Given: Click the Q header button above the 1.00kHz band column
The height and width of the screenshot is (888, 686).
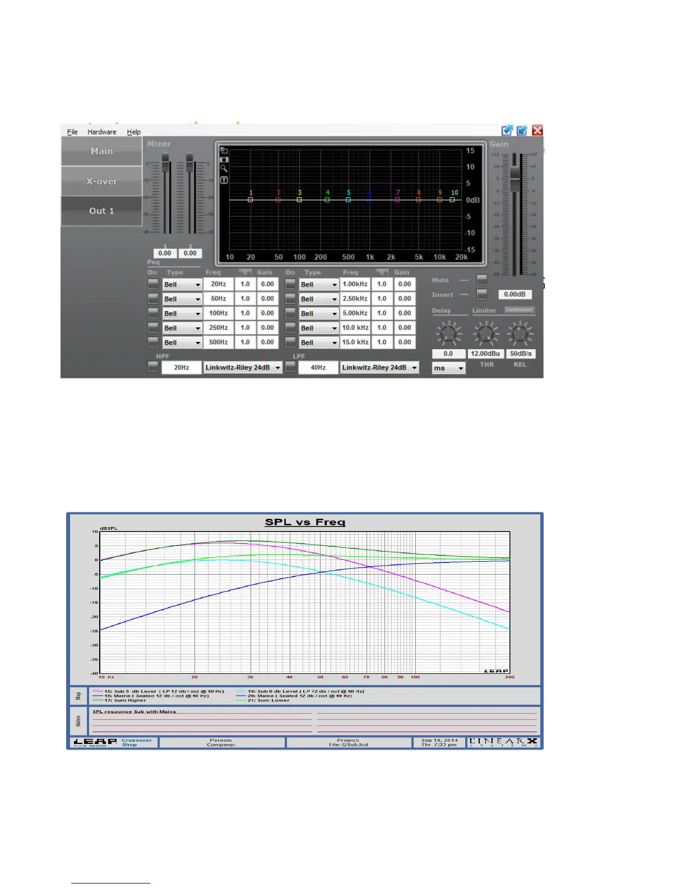Looking at the screenshot, I should pos(382,272).
